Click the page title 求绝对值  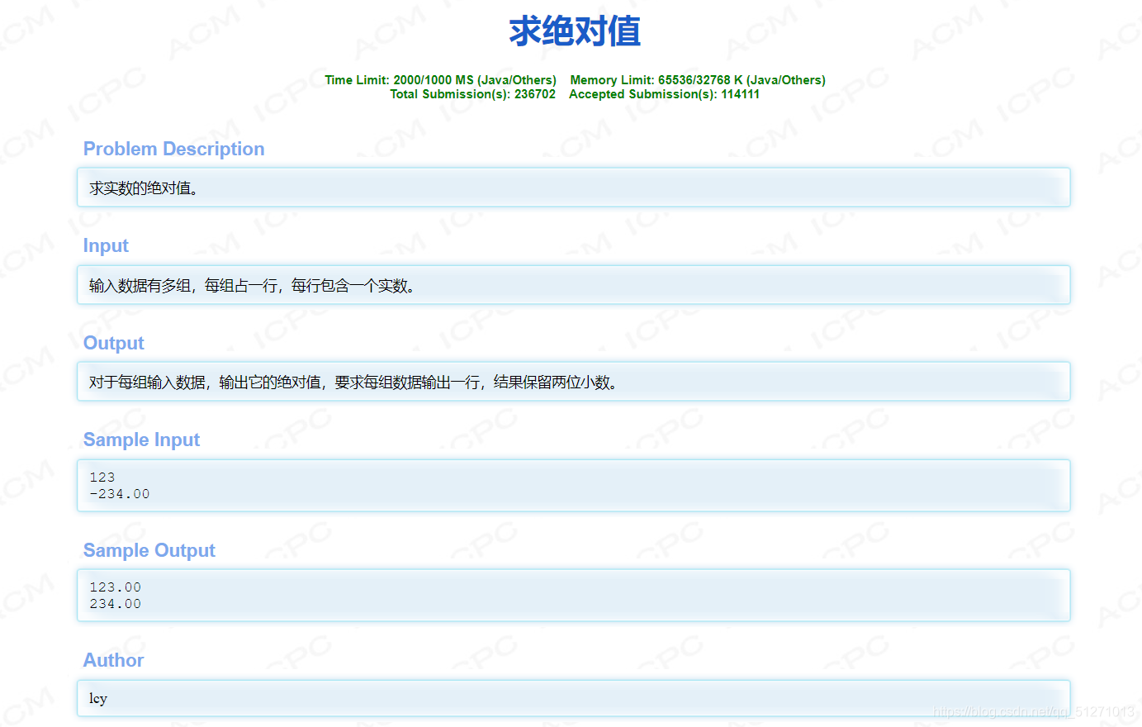tap(575, 31)
